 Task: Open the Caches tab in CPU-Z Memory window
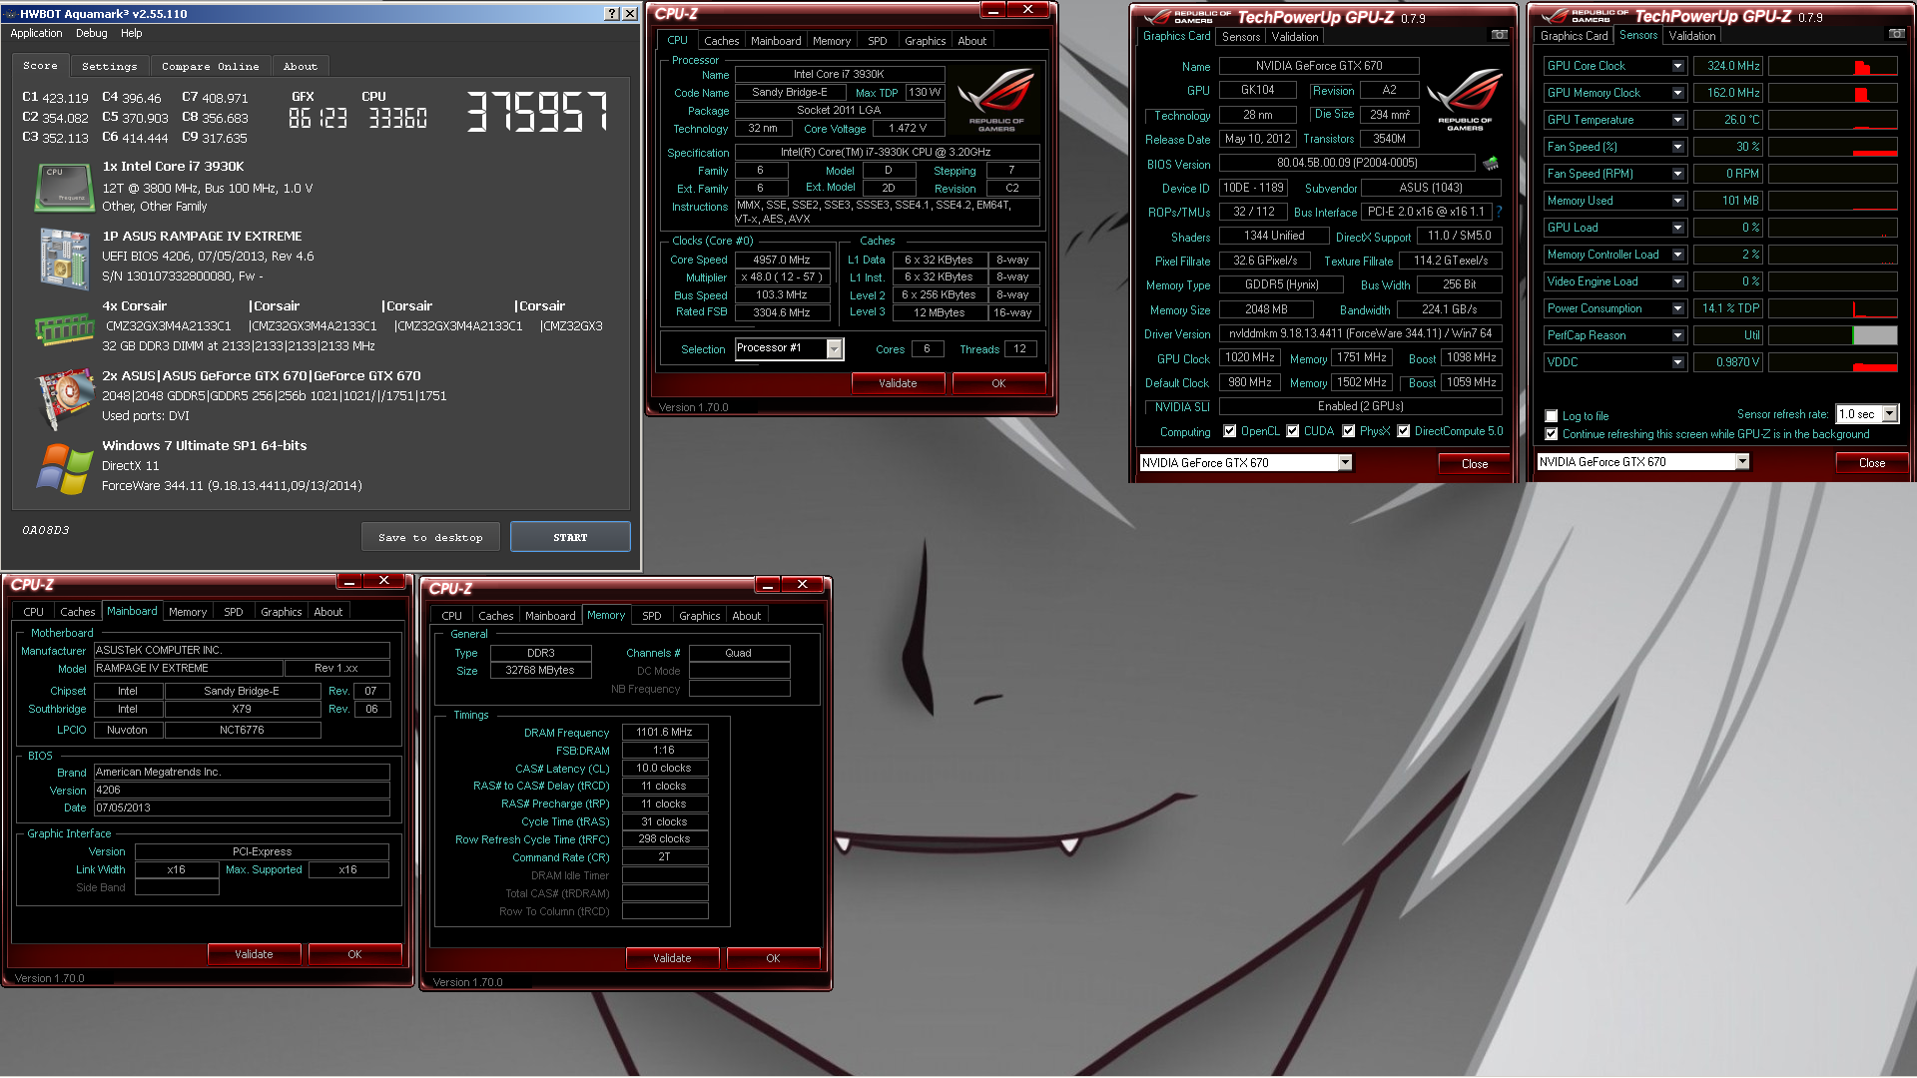pos(495,616)
